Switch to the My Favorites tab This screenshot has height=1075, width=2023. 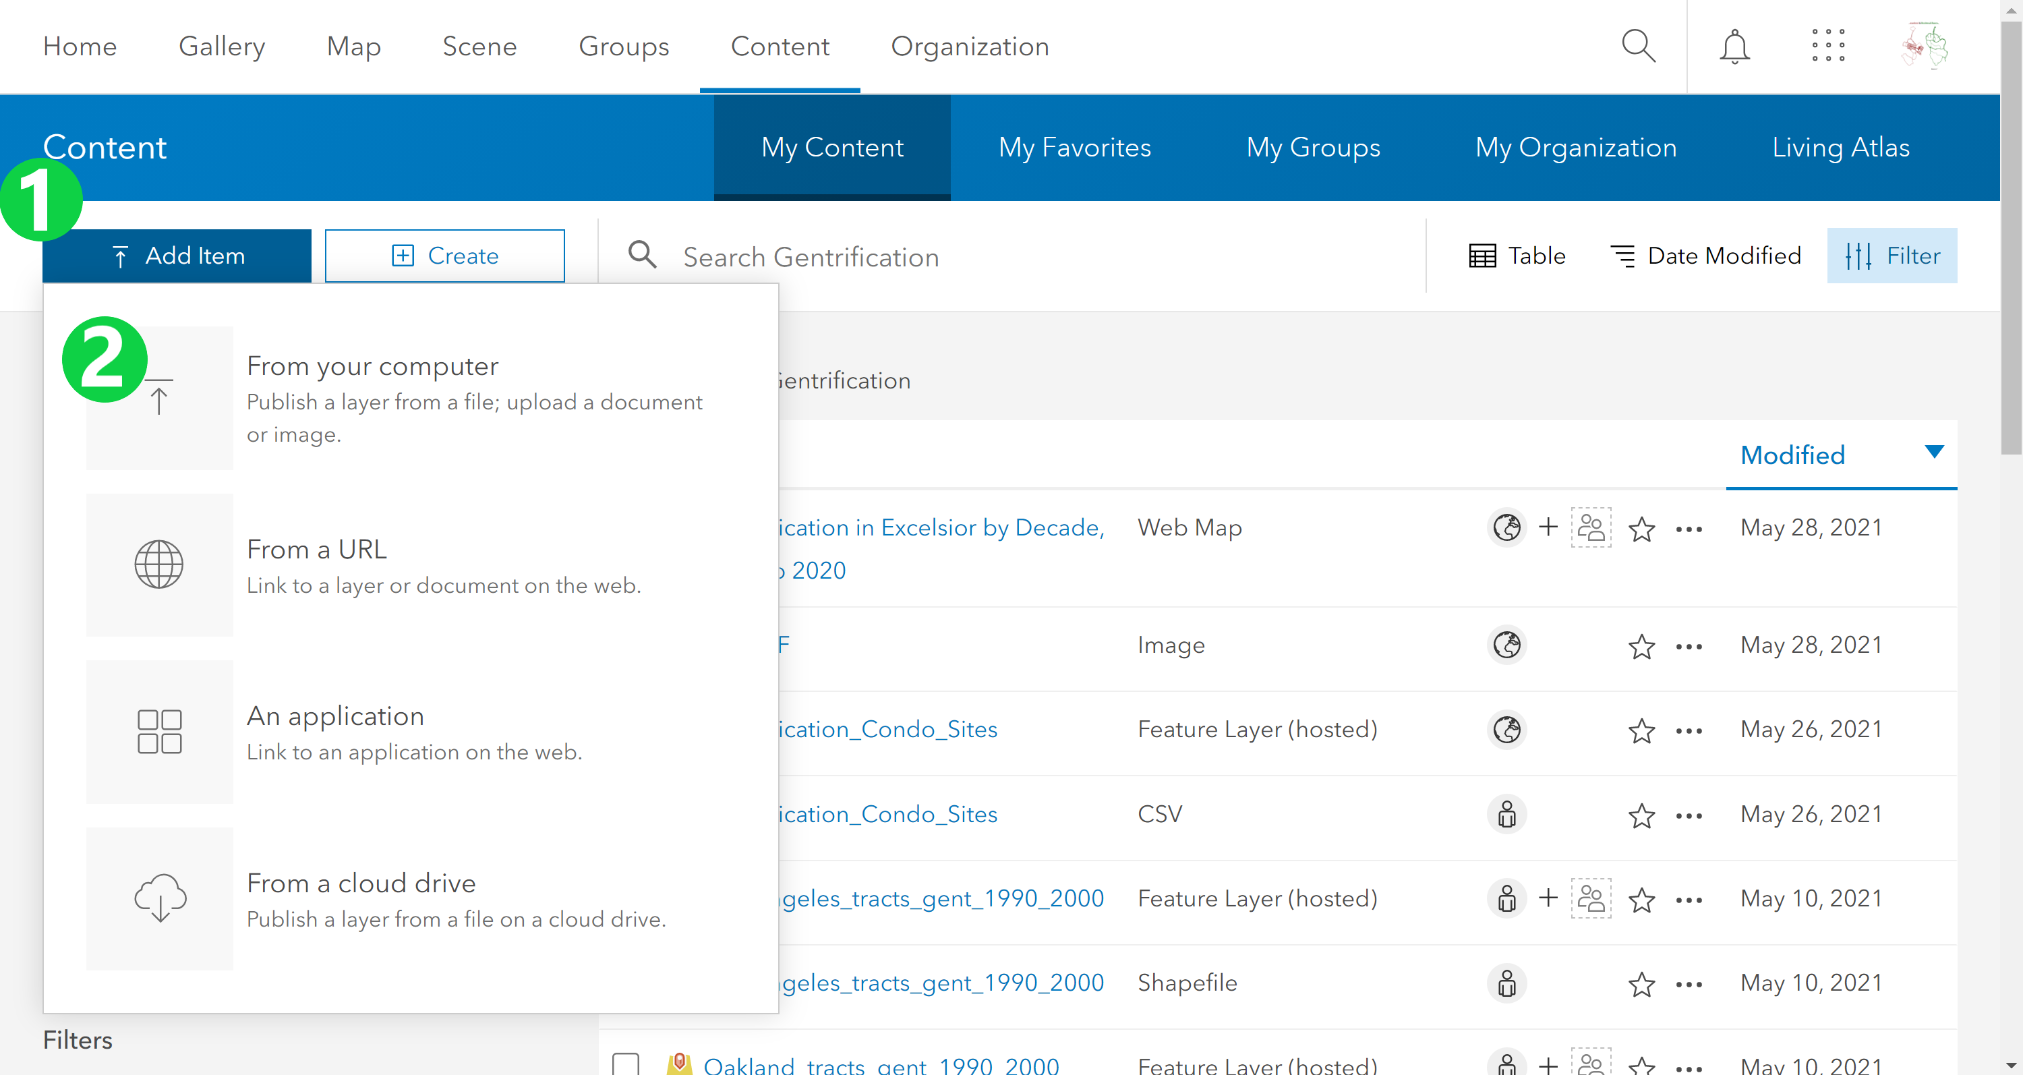1074,148
